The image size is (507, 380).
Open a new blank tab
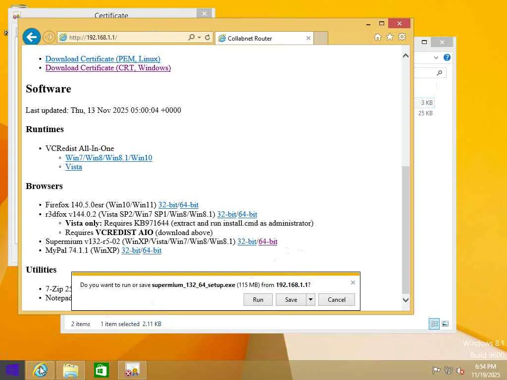321,38
